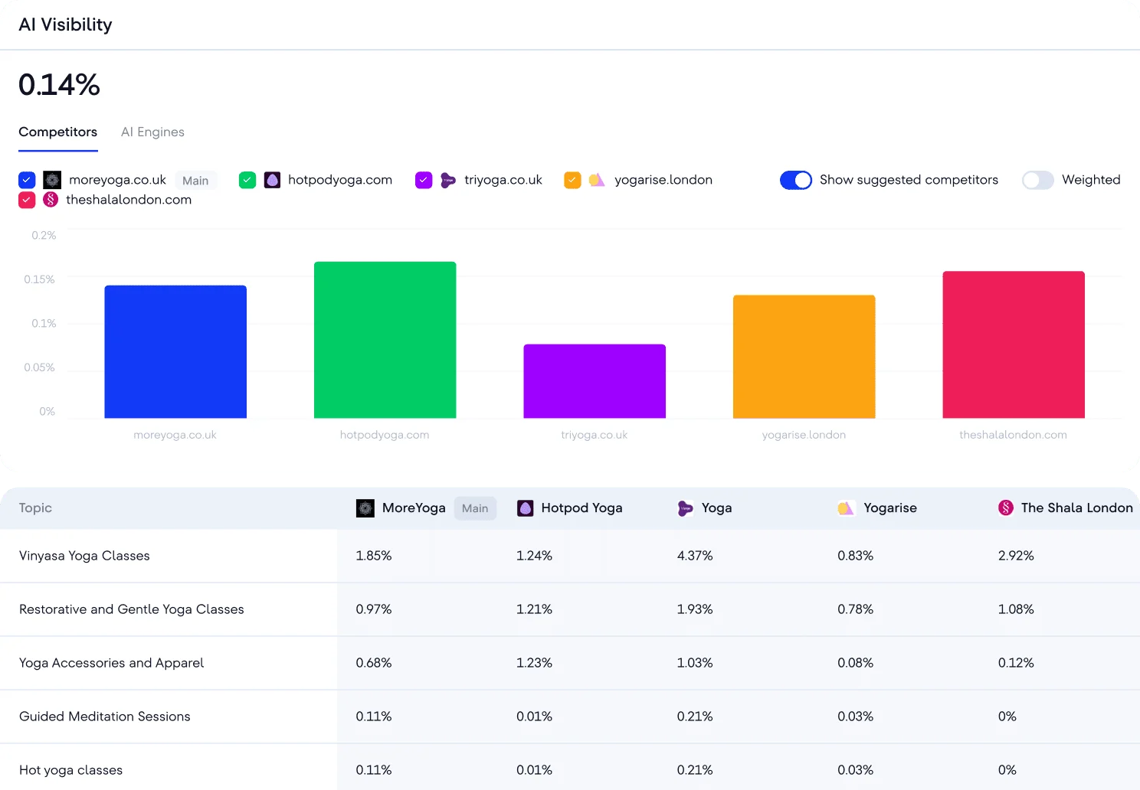This screenshot has height=790, width=1140.
Task: Click The Shala London logo in table header
Action: (x=1006, y=508)
